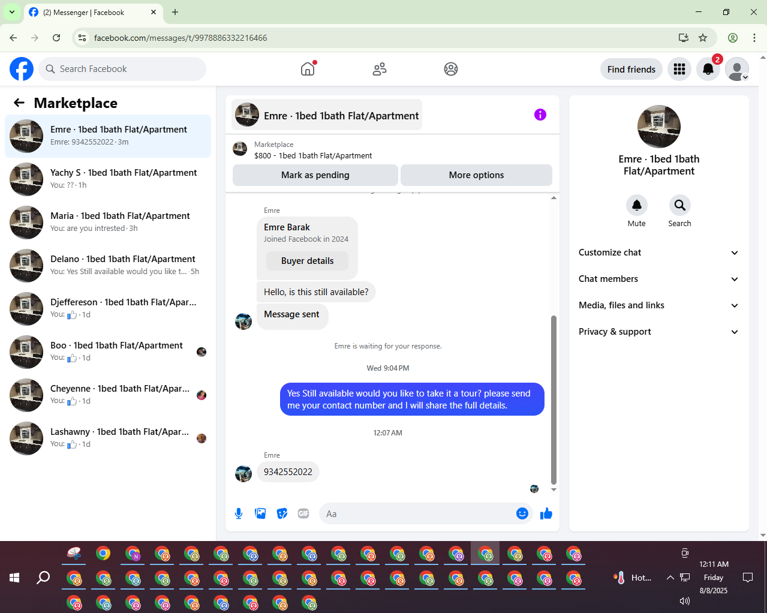Screen dimensions: 767x613
Task: Focus the Search Facebook field
Action: pyautogui.click(x=122, y=69)
